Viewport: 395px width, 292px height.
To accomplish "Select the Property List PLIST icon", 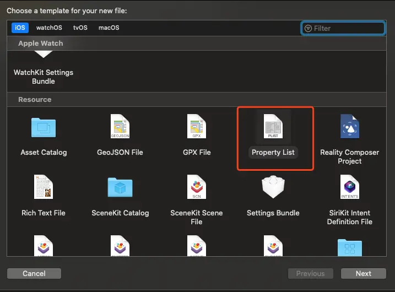I will click(x=273, y=126).
